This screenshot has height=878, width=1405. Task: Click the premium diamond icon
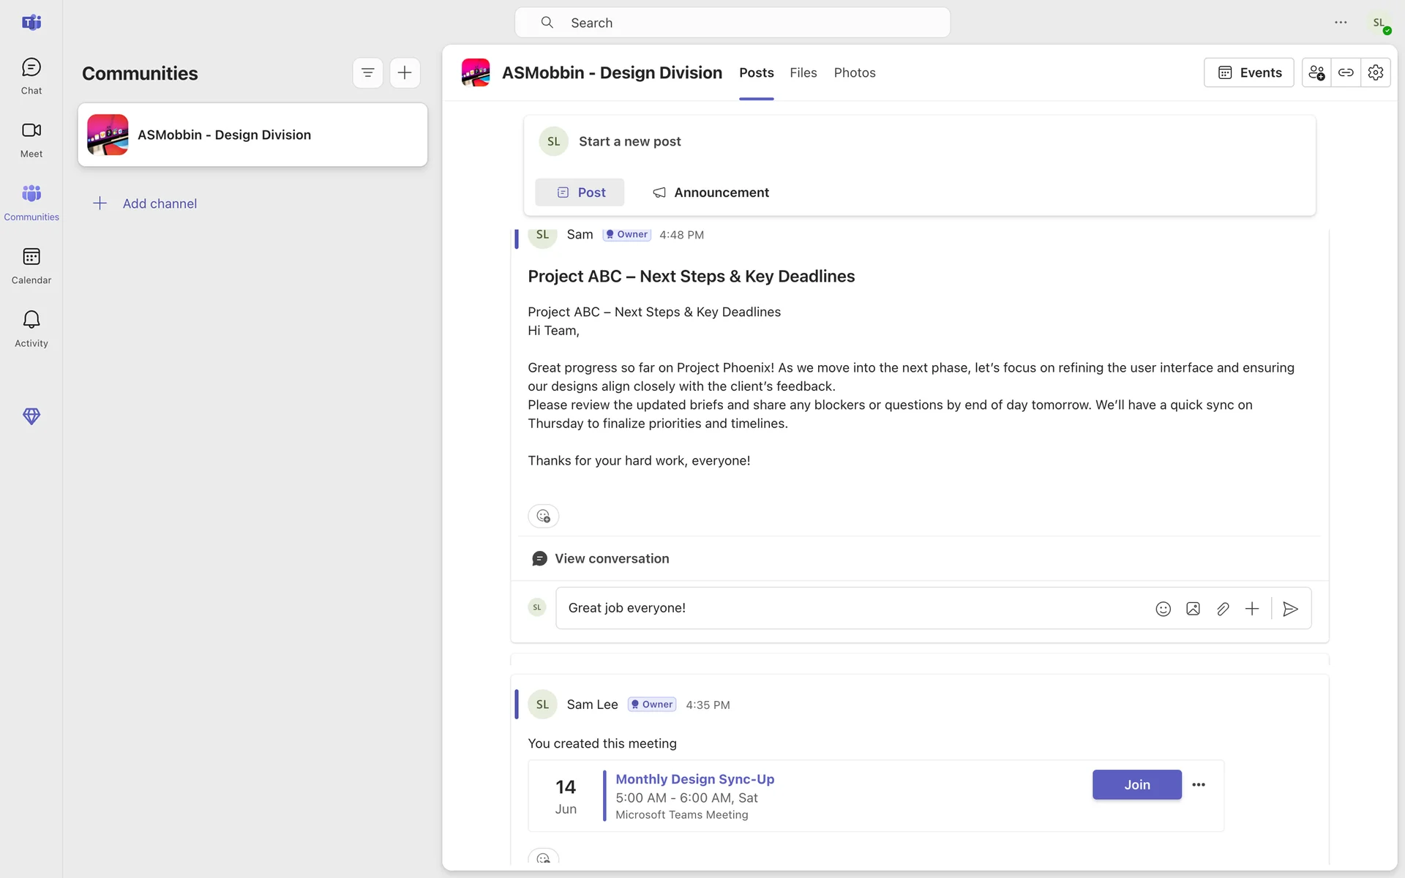(x=31, y=416)
